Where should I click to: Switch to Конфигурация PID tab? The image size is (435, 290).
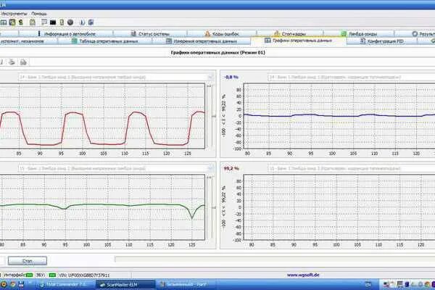point(382,41)
